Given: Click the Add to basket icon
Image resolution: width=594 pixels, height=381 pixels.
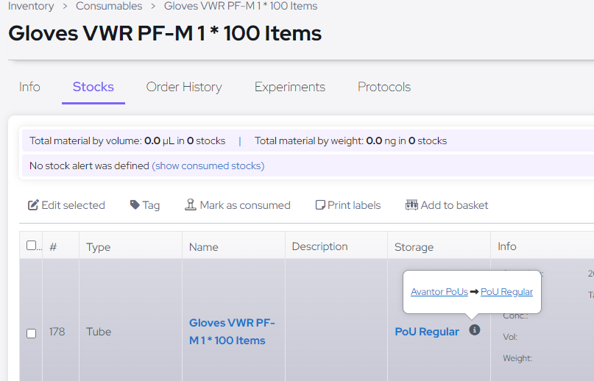Looking at the screenshot, I should 411,205.
